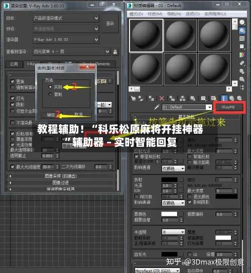Click the 最大光线强度 20.0 value field
The width and height of the screenshot is (251, 273).
point(49,167)
